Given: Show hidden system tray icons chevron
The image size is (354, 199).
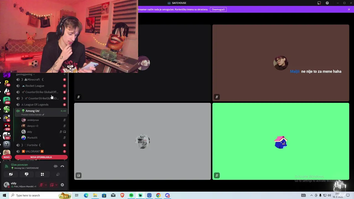Looking at the screenshot, I should 311,195.
